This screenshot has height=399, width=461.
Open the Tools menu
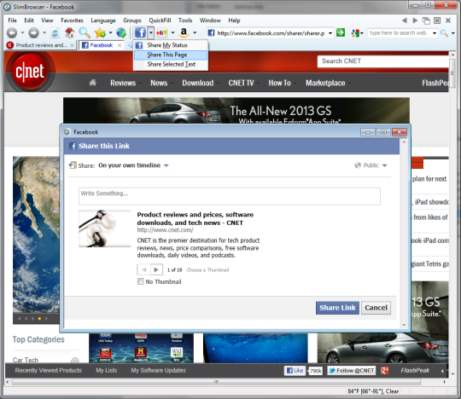click(185, 20)
